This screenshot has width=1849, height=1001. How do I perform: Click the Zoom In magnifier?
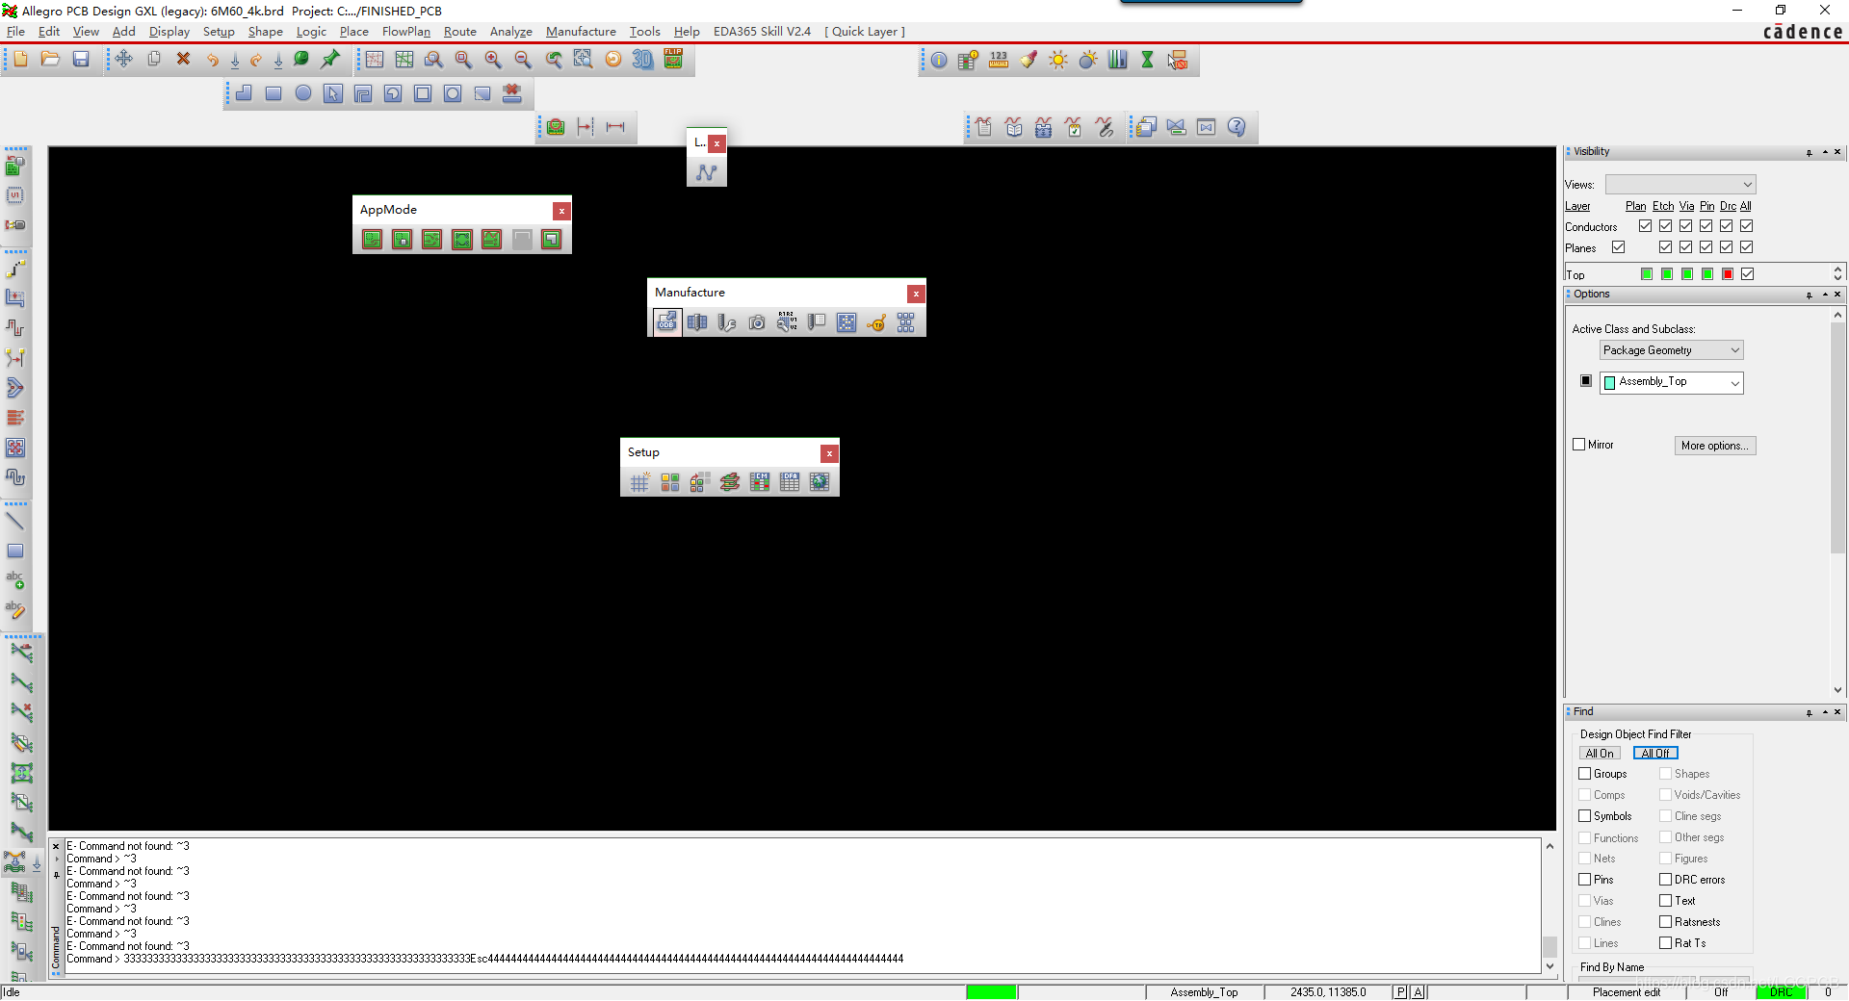click(493, 60)
